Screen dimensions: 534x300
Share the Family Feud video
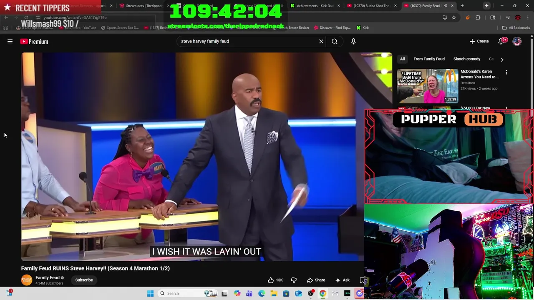tap(316, 280)
